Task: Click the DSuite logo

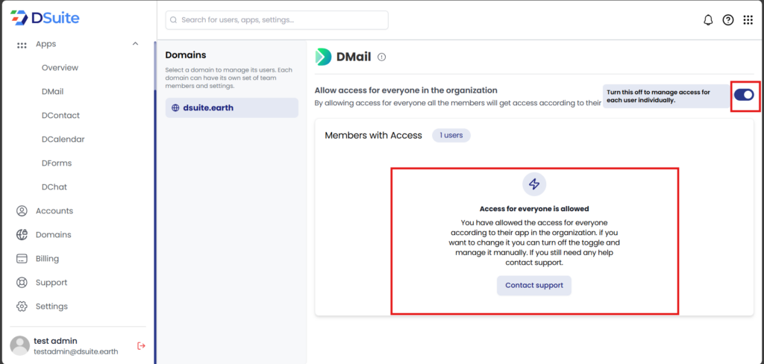Action: pyautogui.click(x=45, y=18)
